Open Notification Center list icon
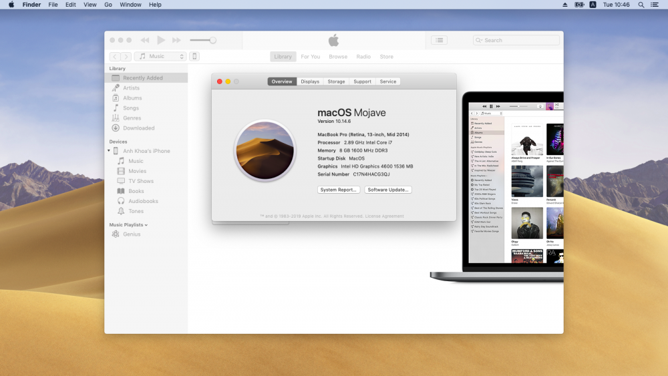 [655, 5]
